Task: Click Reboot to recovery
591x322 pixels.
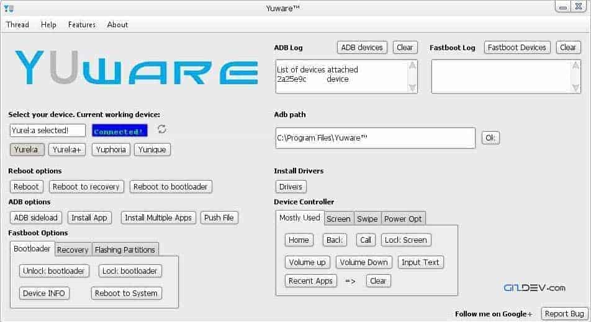Action: click(86, 187)
